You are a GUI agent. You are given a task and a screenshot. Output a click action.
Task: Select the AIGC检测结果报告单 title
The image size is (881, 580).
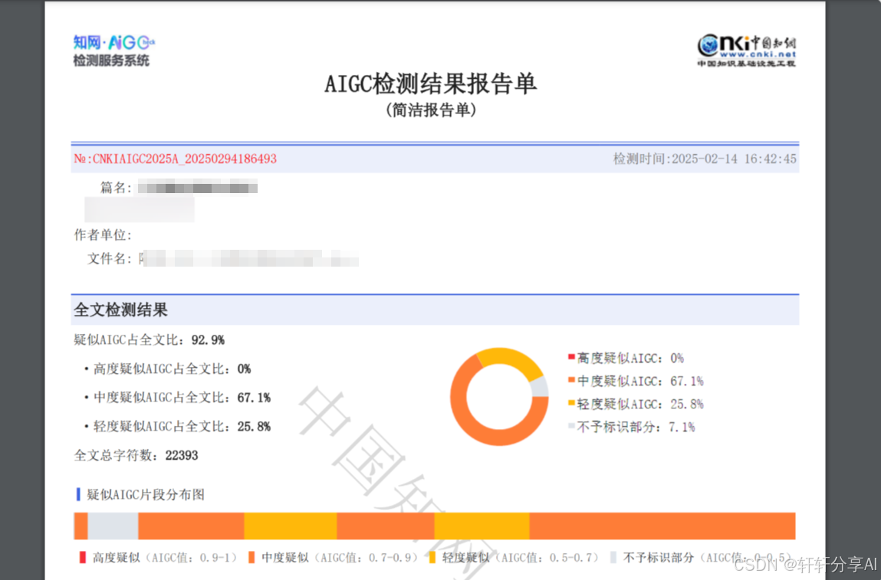click(430, 84)
